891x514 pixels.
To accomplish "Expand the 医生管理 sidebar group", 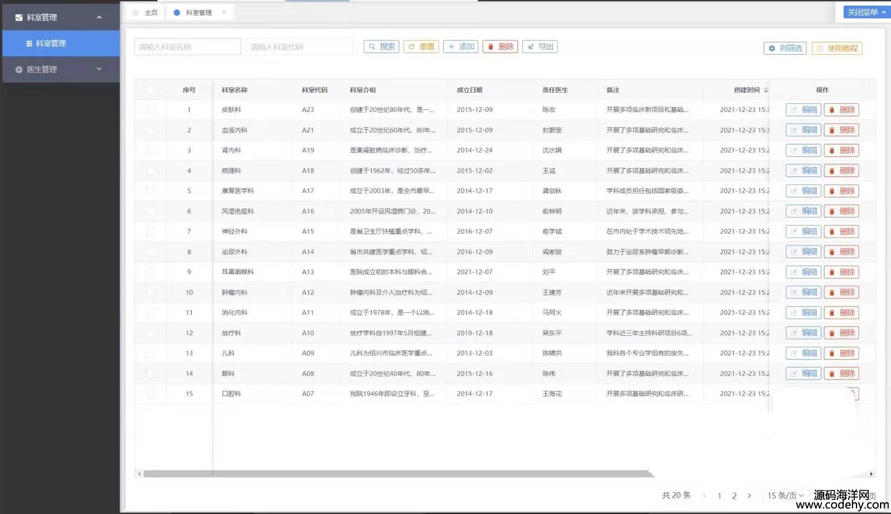I will click(x=60, y=69).
